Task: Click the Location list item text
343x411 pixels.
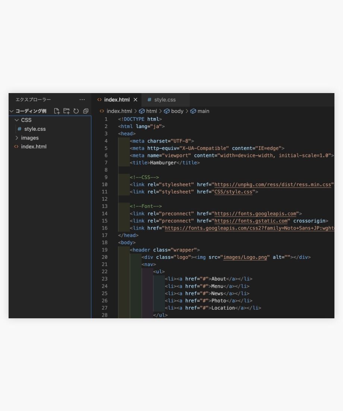Action: [223, 308]
